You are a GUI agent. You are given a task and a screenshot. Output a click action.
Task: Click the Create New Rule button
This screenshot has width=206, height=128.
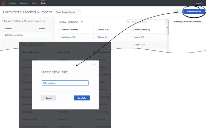point(194,12)
